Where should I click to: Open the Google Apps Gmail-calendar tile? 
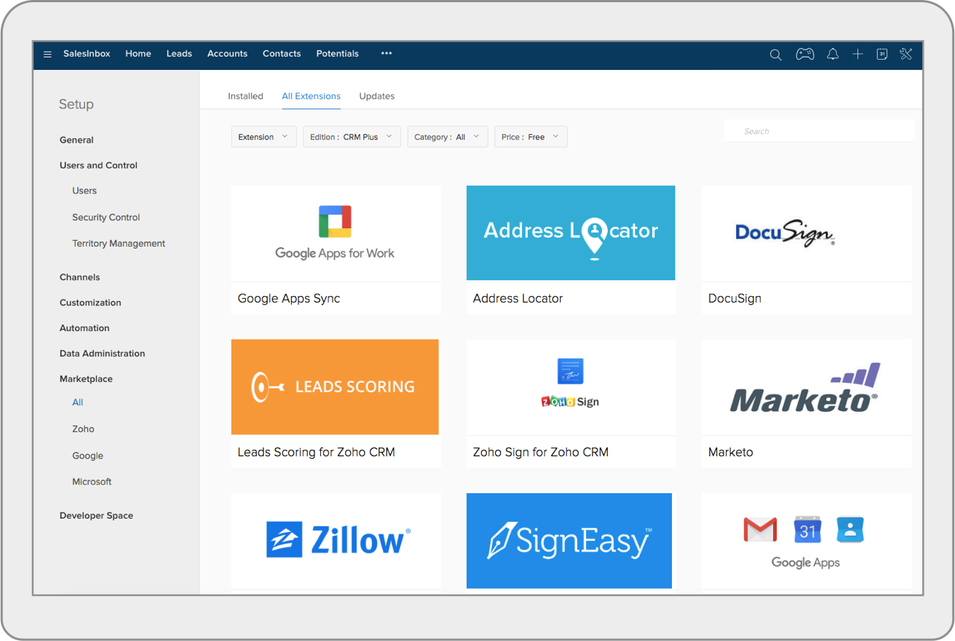pos(807,541)
